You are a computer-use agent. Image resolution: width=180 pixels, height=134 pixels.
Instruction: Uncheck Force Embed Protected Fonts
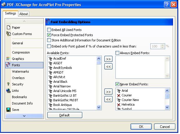click(x=49, y=35)
